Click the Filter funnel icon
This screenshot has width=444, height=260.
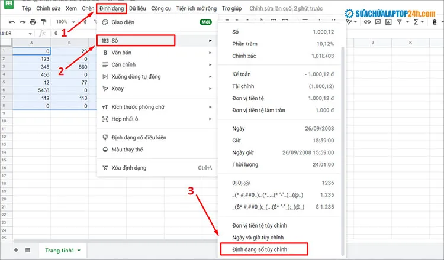tap(399, 22)
